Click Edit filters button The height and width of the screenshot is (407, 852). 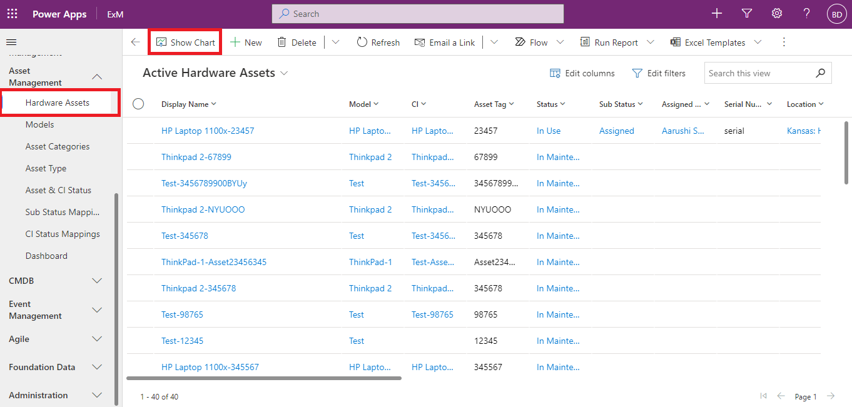(x=659, y=73)
